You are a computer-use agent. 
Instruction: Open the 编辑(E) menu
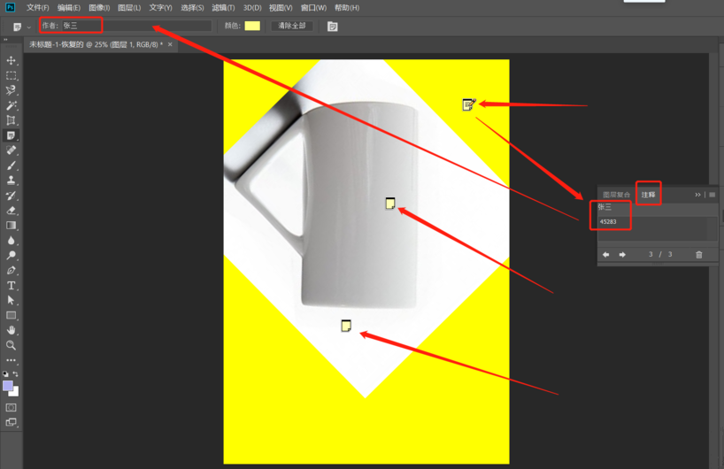coord(69,8)
